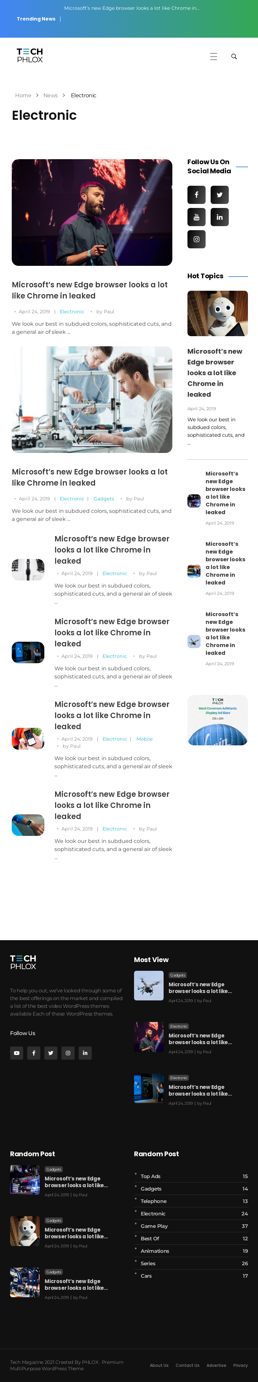The width and height of the screenshot is (258, 1382).
Task: Open the sidebar YouTube social icon
Action: tap(197, 217)
